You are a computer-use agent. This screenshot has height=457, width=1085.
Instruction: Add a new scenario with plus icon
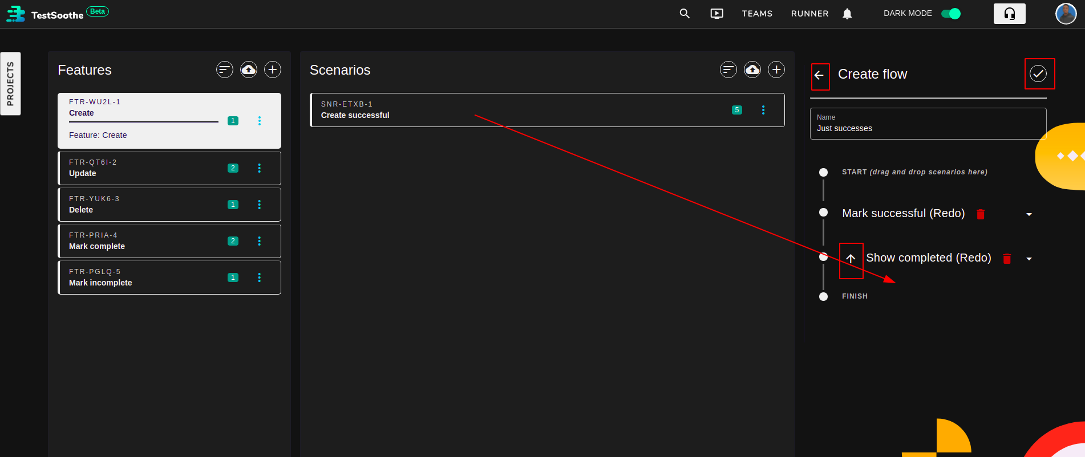coord(776,70)
